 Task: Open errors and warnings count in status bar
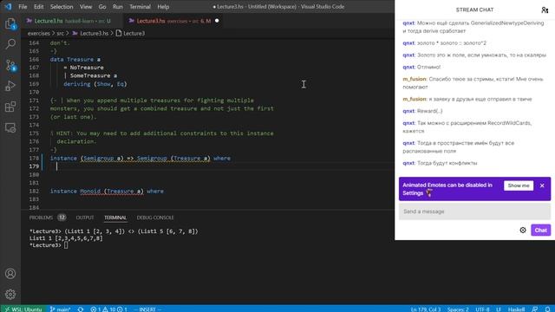click(x=108, y=309)
